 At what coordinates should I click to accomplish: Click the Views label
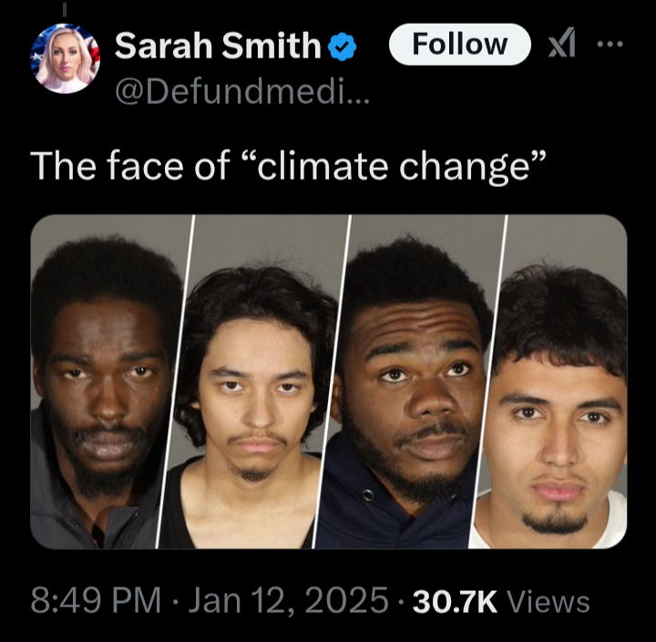pos(548,602)
